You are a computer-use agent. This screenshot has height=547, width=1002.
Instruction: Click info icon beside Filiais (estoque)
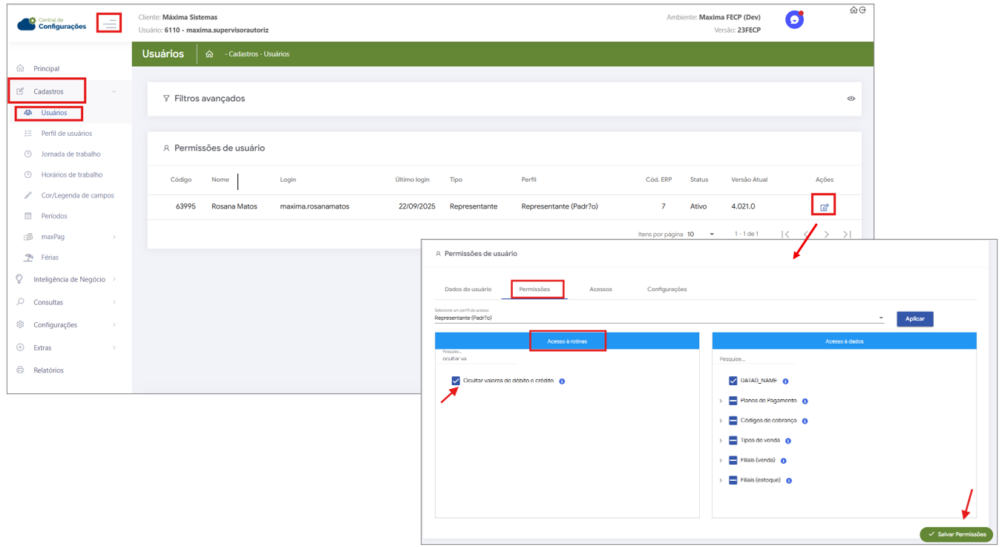[789, 481]
